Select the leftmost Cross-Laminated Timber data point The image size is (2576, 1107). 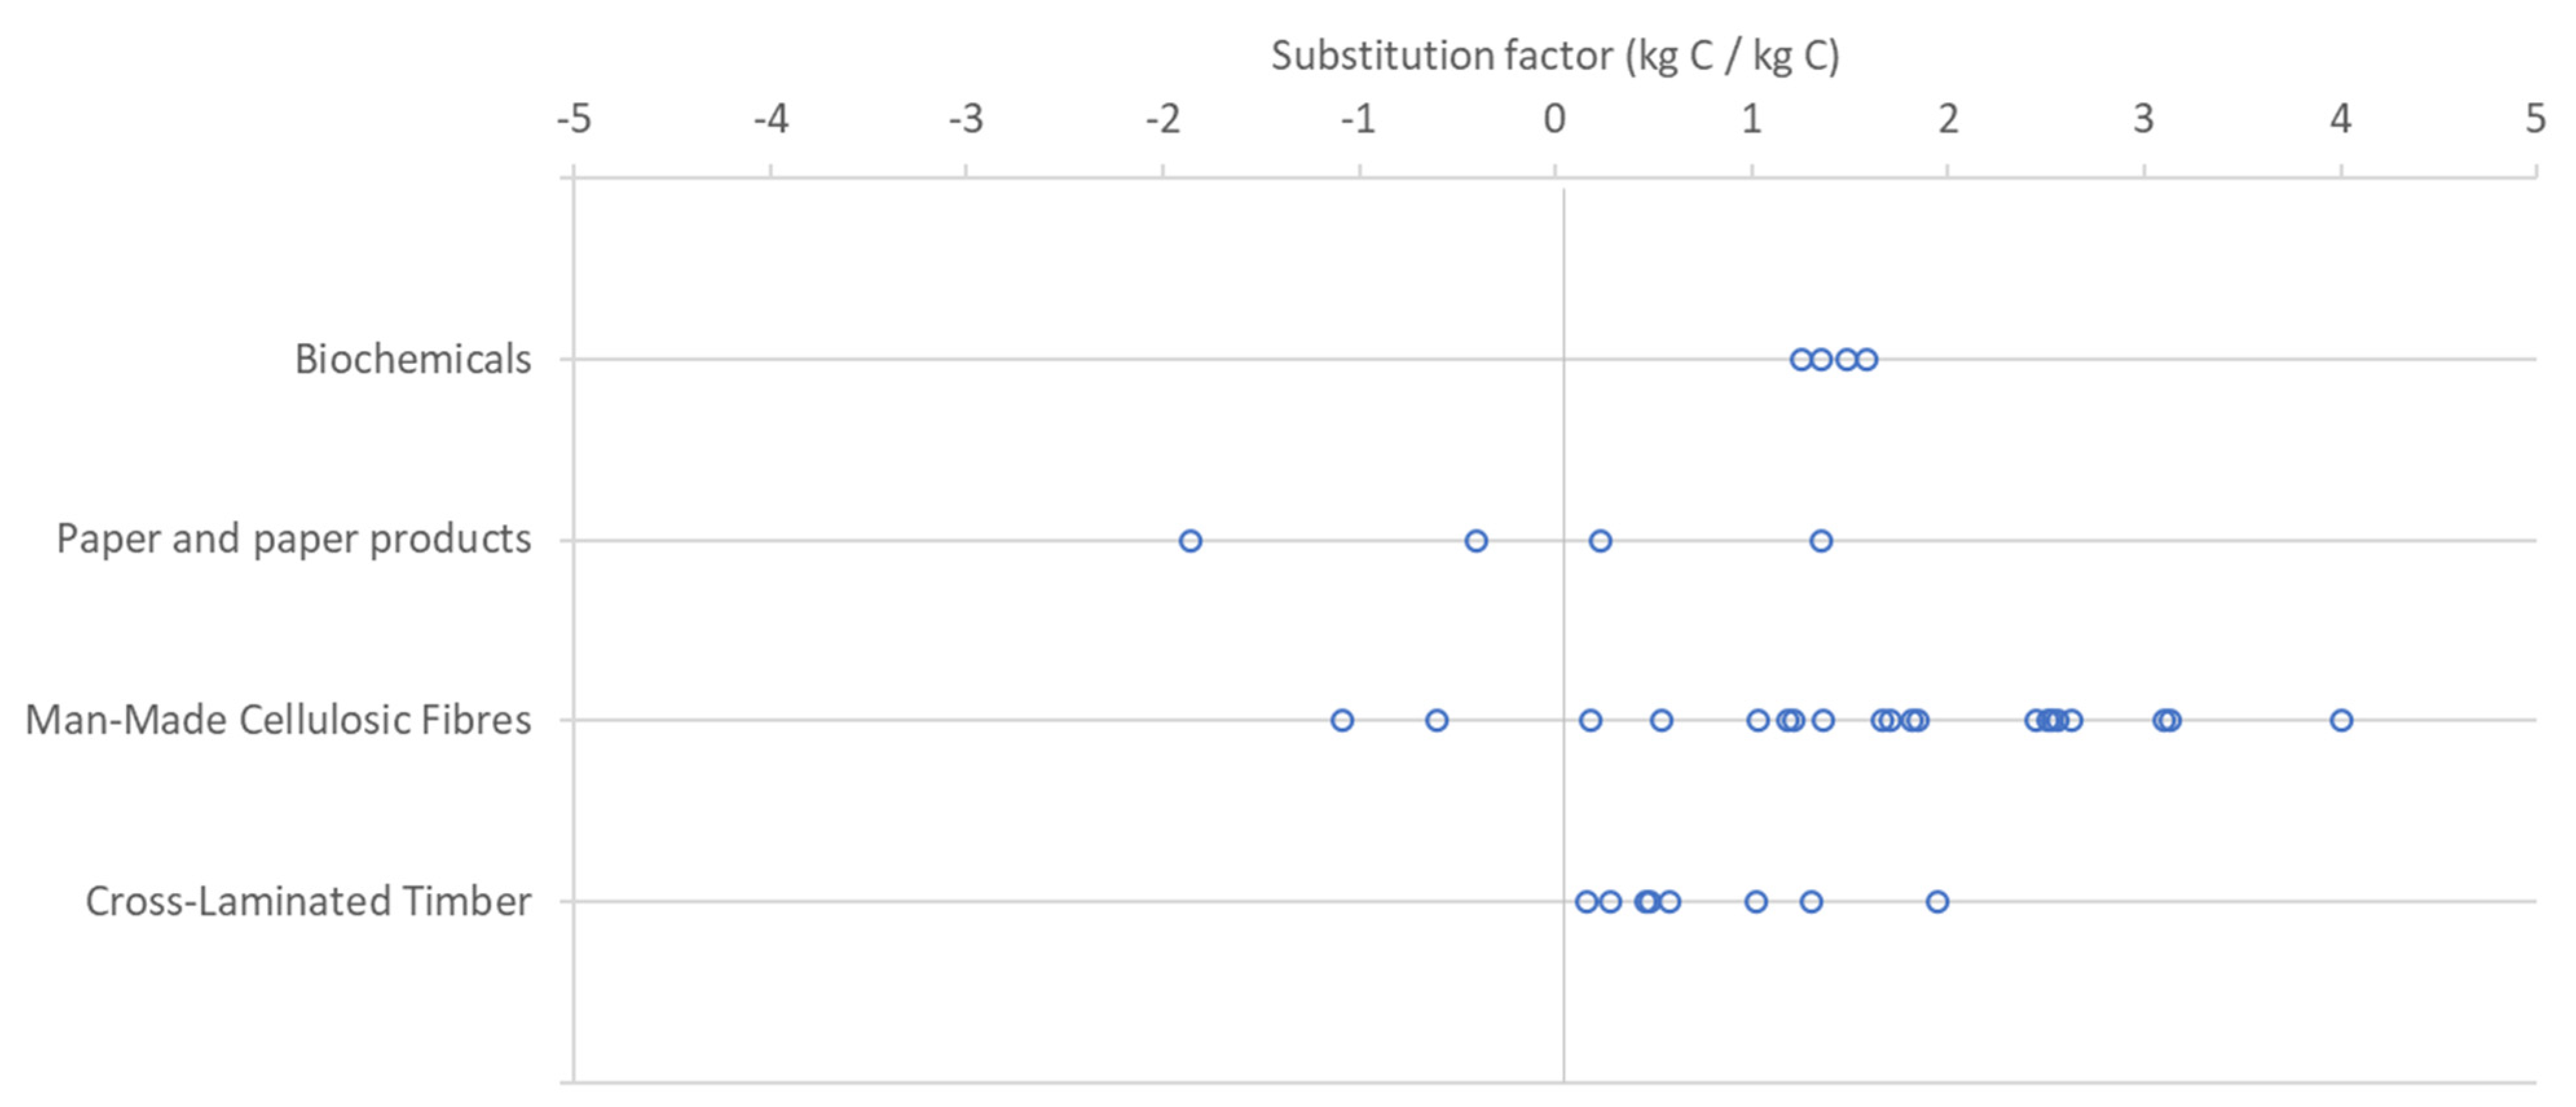pos(1586,902)
